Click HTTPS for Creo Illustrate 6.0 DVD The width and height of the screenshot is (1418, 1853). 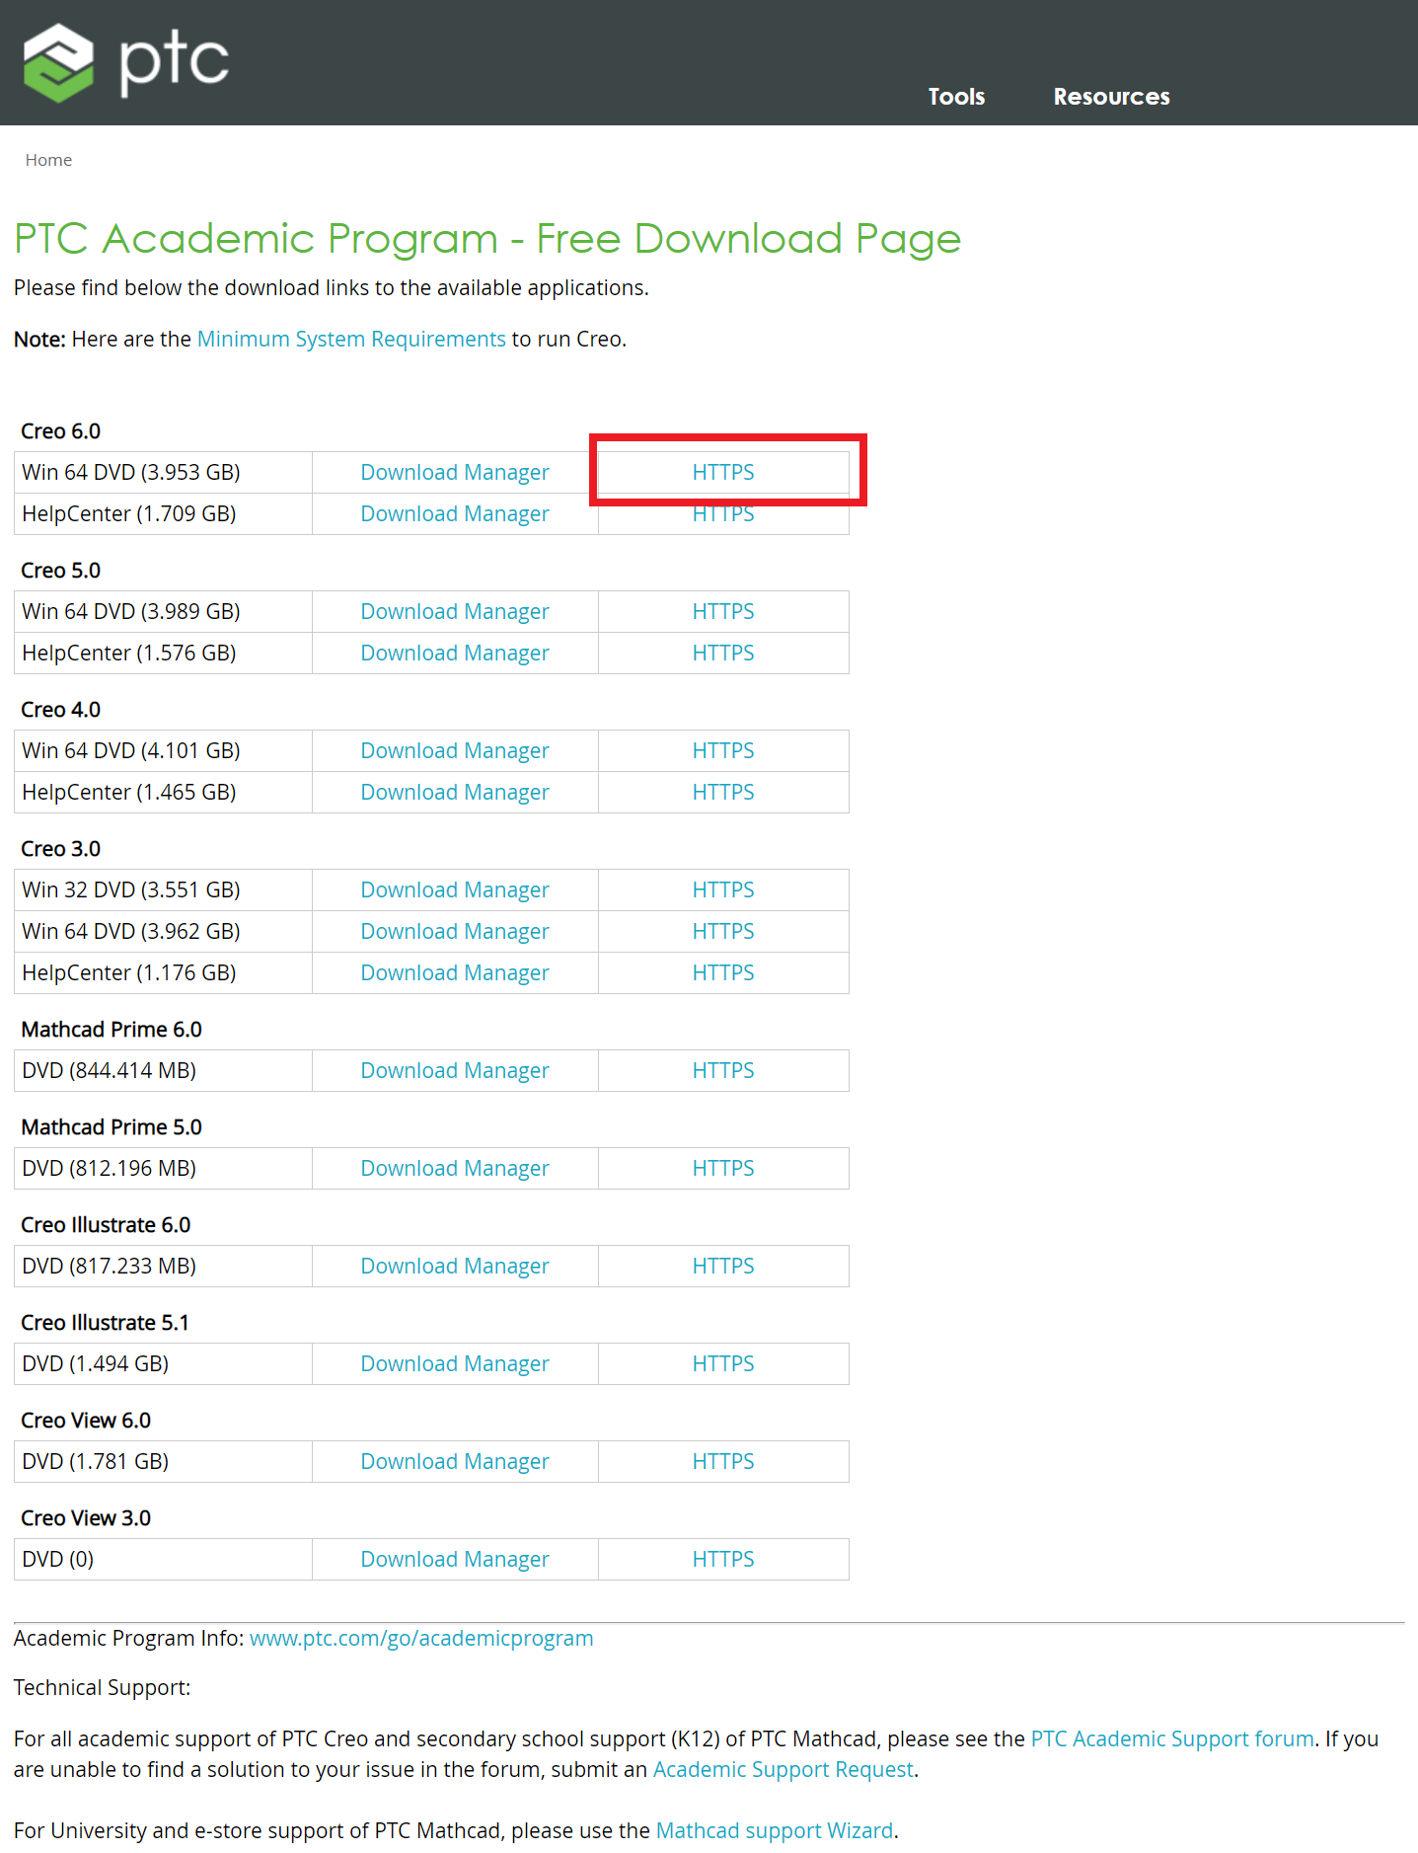(x=723, y=1266)
